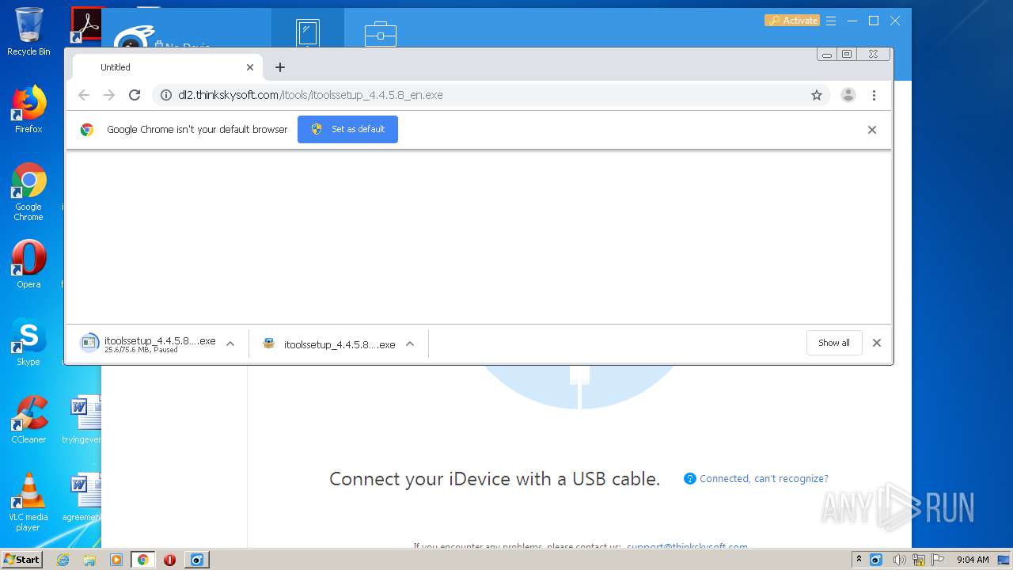Select iTools Toolbox tab icon
Screen dimensions: 1013x570
[381, 33]
